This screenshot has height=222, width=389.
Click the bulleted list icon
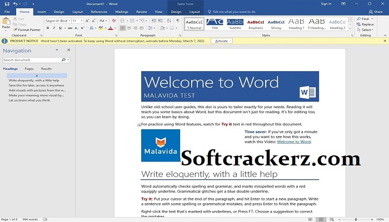pyautogui.click(x=123, y=21)
